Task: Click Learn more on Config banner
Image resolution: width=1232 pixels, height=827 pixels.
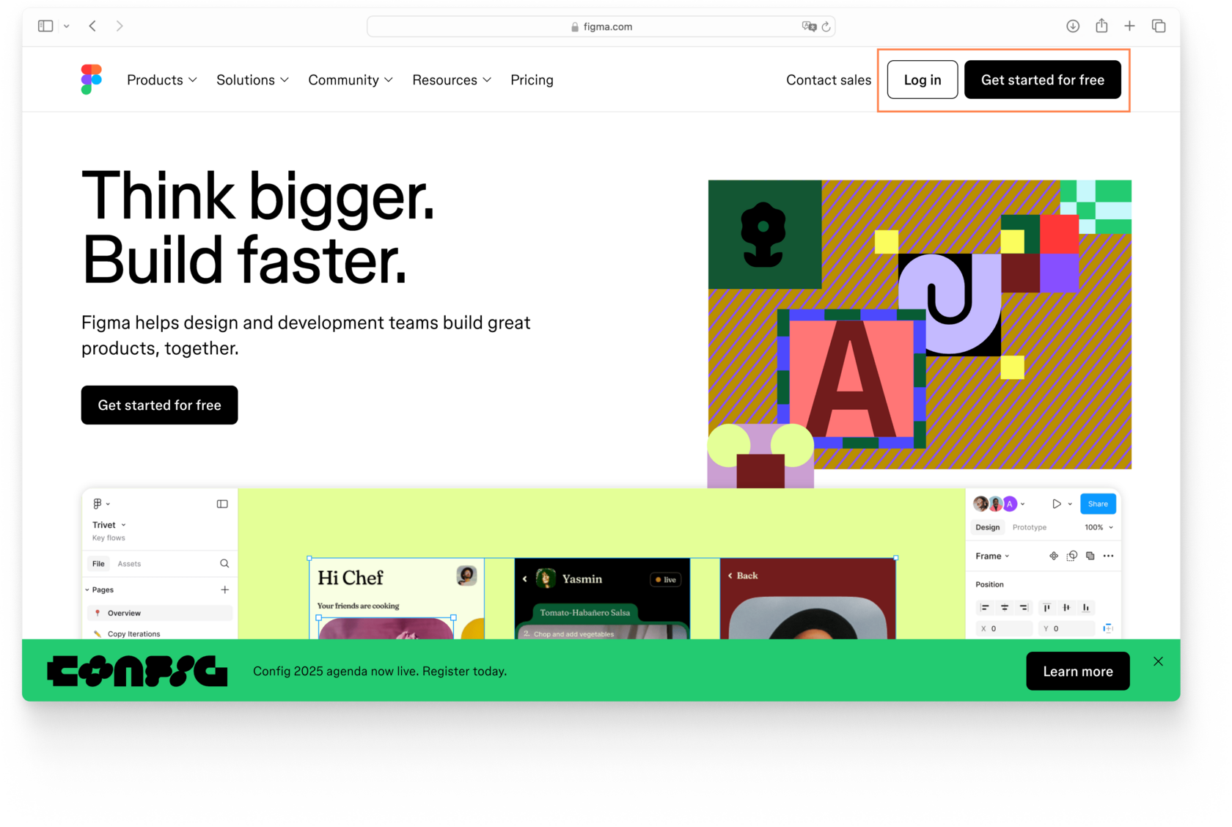Action: (x=1078, y=671)
